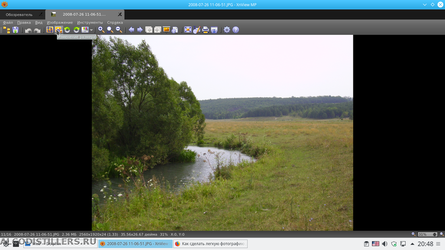Open the screen capture tool icon
The image size is (445, 250).
[214, 30]
